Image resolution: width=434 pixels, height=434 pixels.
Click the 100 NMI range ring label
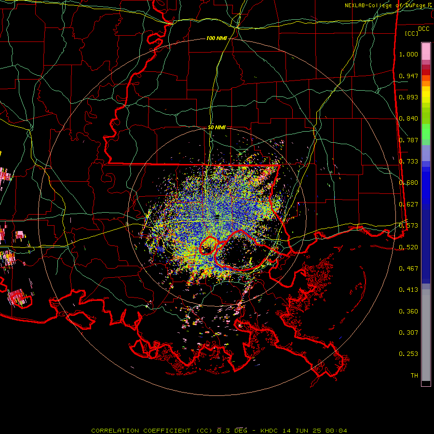[x=217, y=38]
